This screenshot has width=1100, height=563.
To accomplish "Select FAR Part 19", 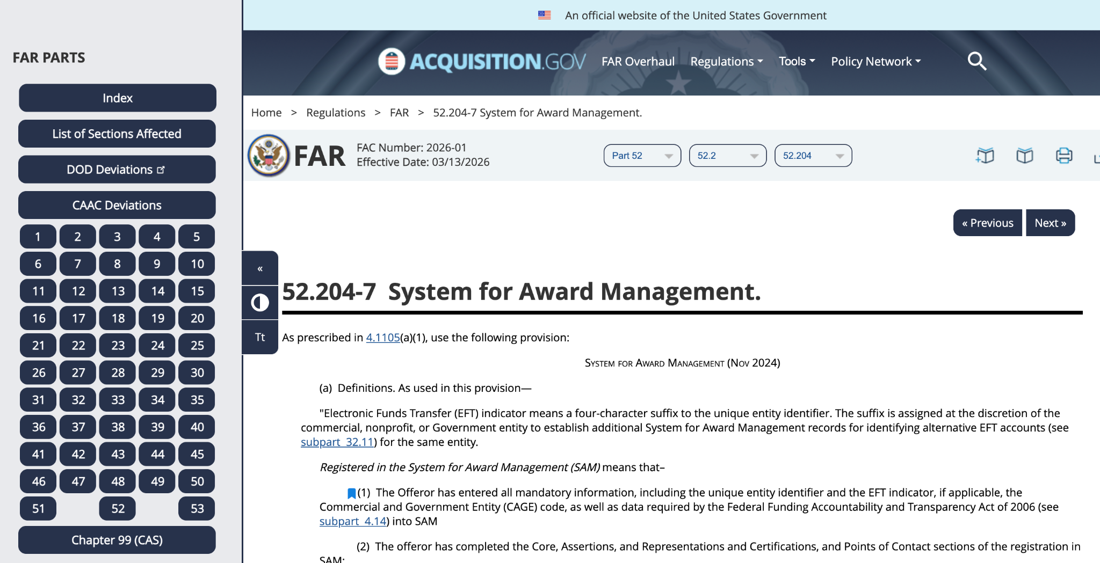I will (x=157, y=318).
